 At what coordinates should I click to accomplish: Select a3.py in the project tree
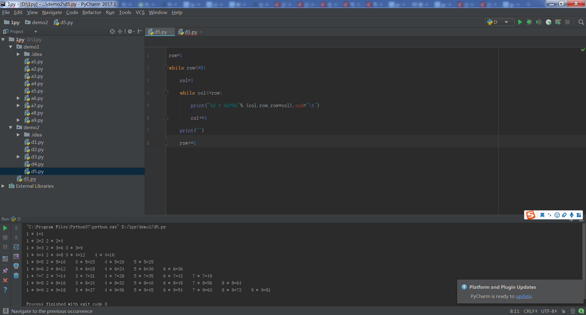click(x=37, y=76)
